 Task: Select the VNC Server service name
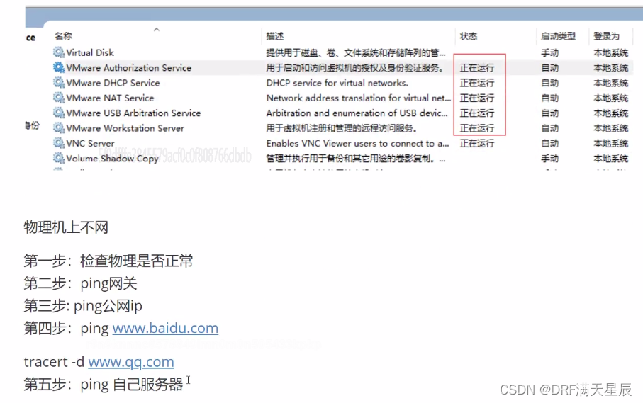90,143
